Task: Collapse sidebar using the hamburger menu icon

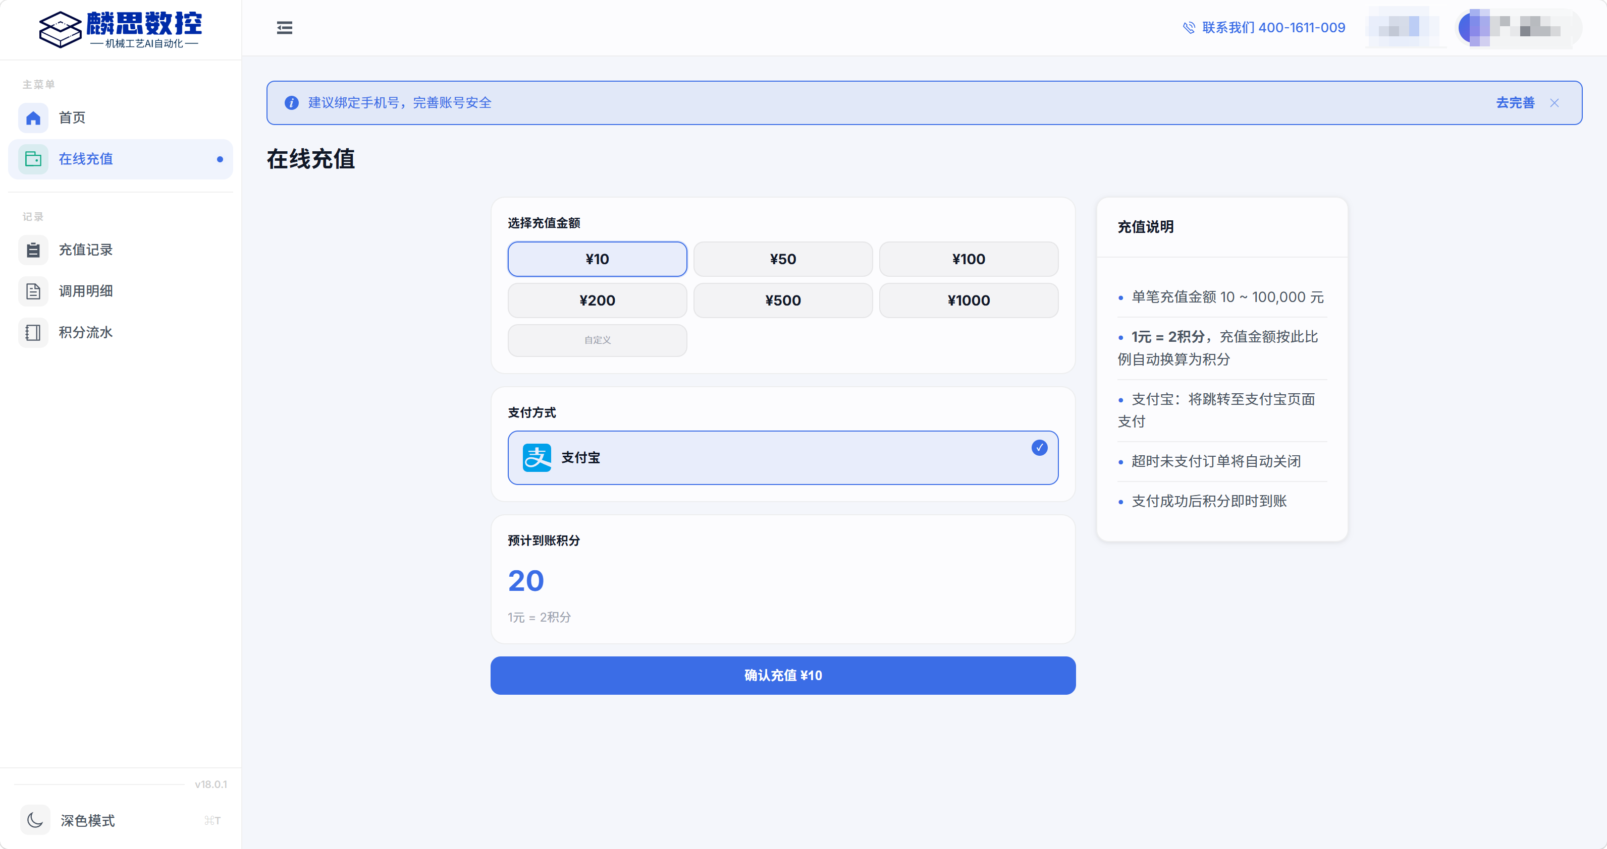Action: coord(285,27)
